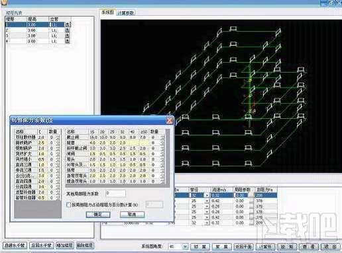Screen dimensions: 342x253
Task: Open the 系统图角度 dropdown
Action: click(185, 247)
